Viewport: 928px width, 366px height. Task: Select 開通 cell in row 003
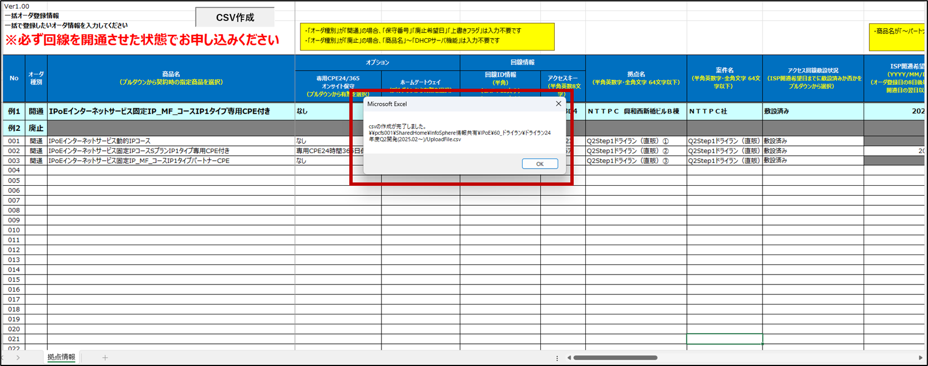[36, 161]
